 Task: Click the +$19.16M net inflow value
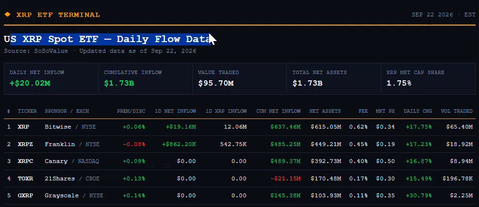click(x=180, y=127)
